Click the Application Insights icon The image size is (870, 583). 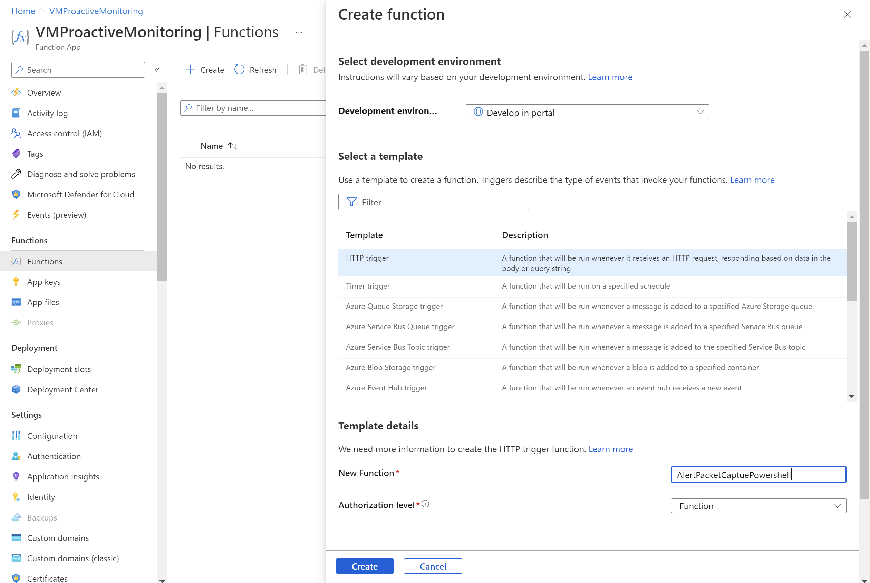click(x=16, y=476)
